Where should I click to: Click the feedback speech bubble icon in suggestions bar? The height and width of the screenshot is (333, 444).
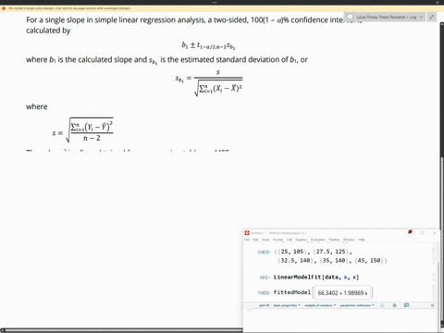pos(406,305)
